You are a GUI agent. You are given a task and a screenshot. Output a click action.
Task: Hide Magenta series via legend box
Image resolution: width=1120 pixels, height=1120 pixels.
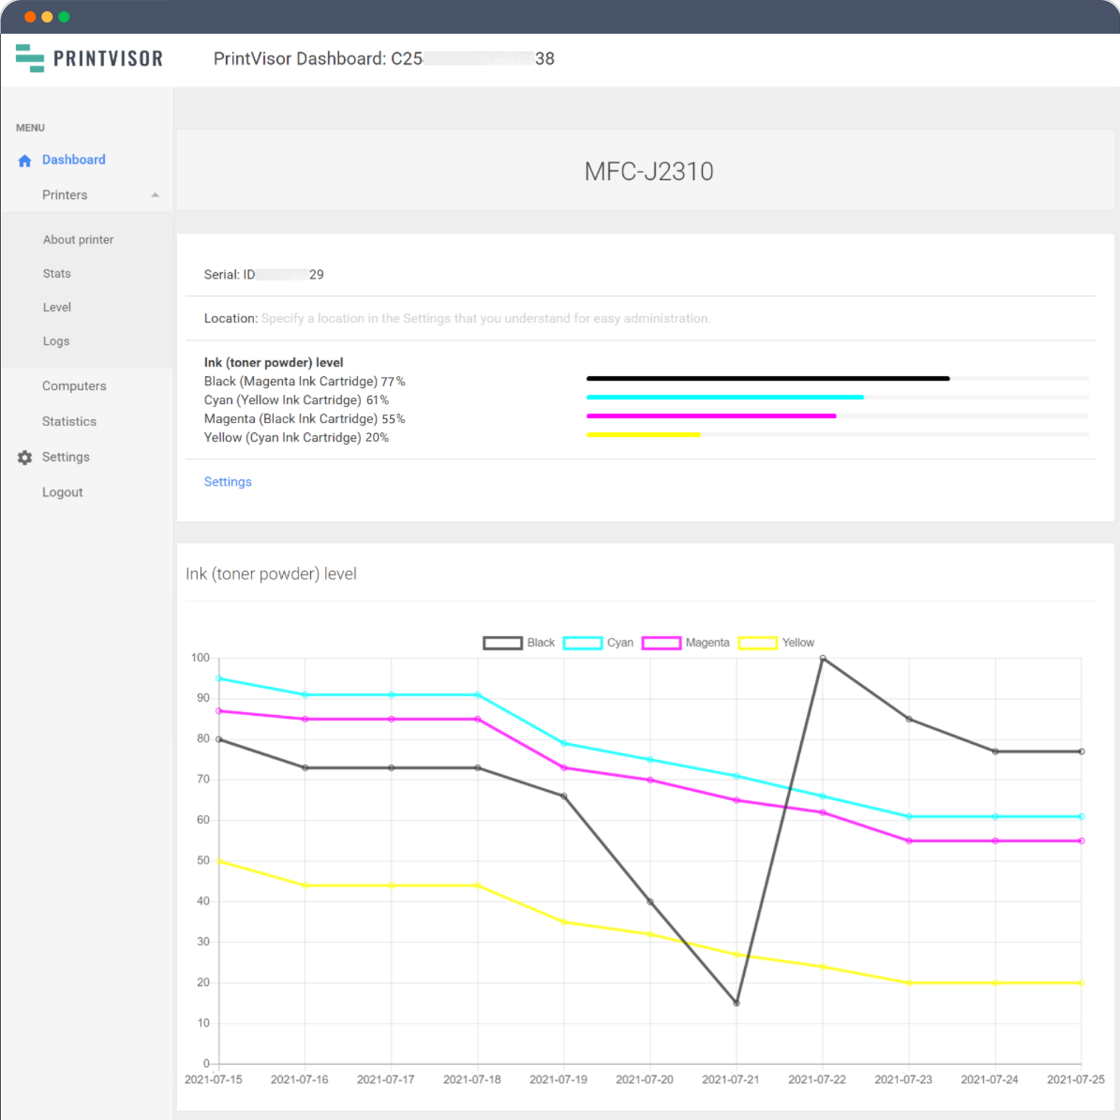tap(661, 643)
